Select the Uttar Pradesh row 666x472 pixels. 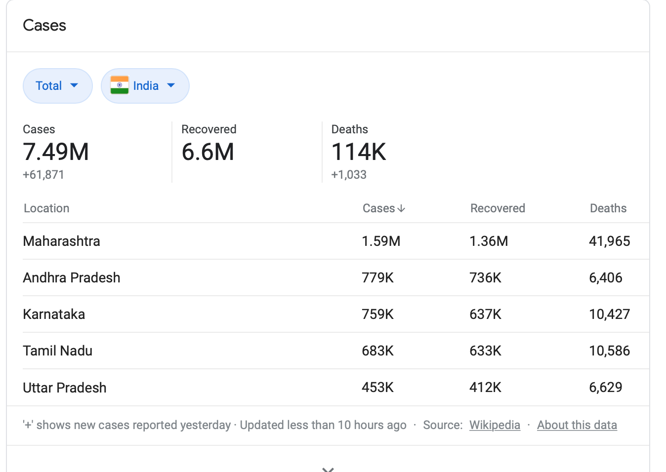pyautogui.click(x=336, y=388)
